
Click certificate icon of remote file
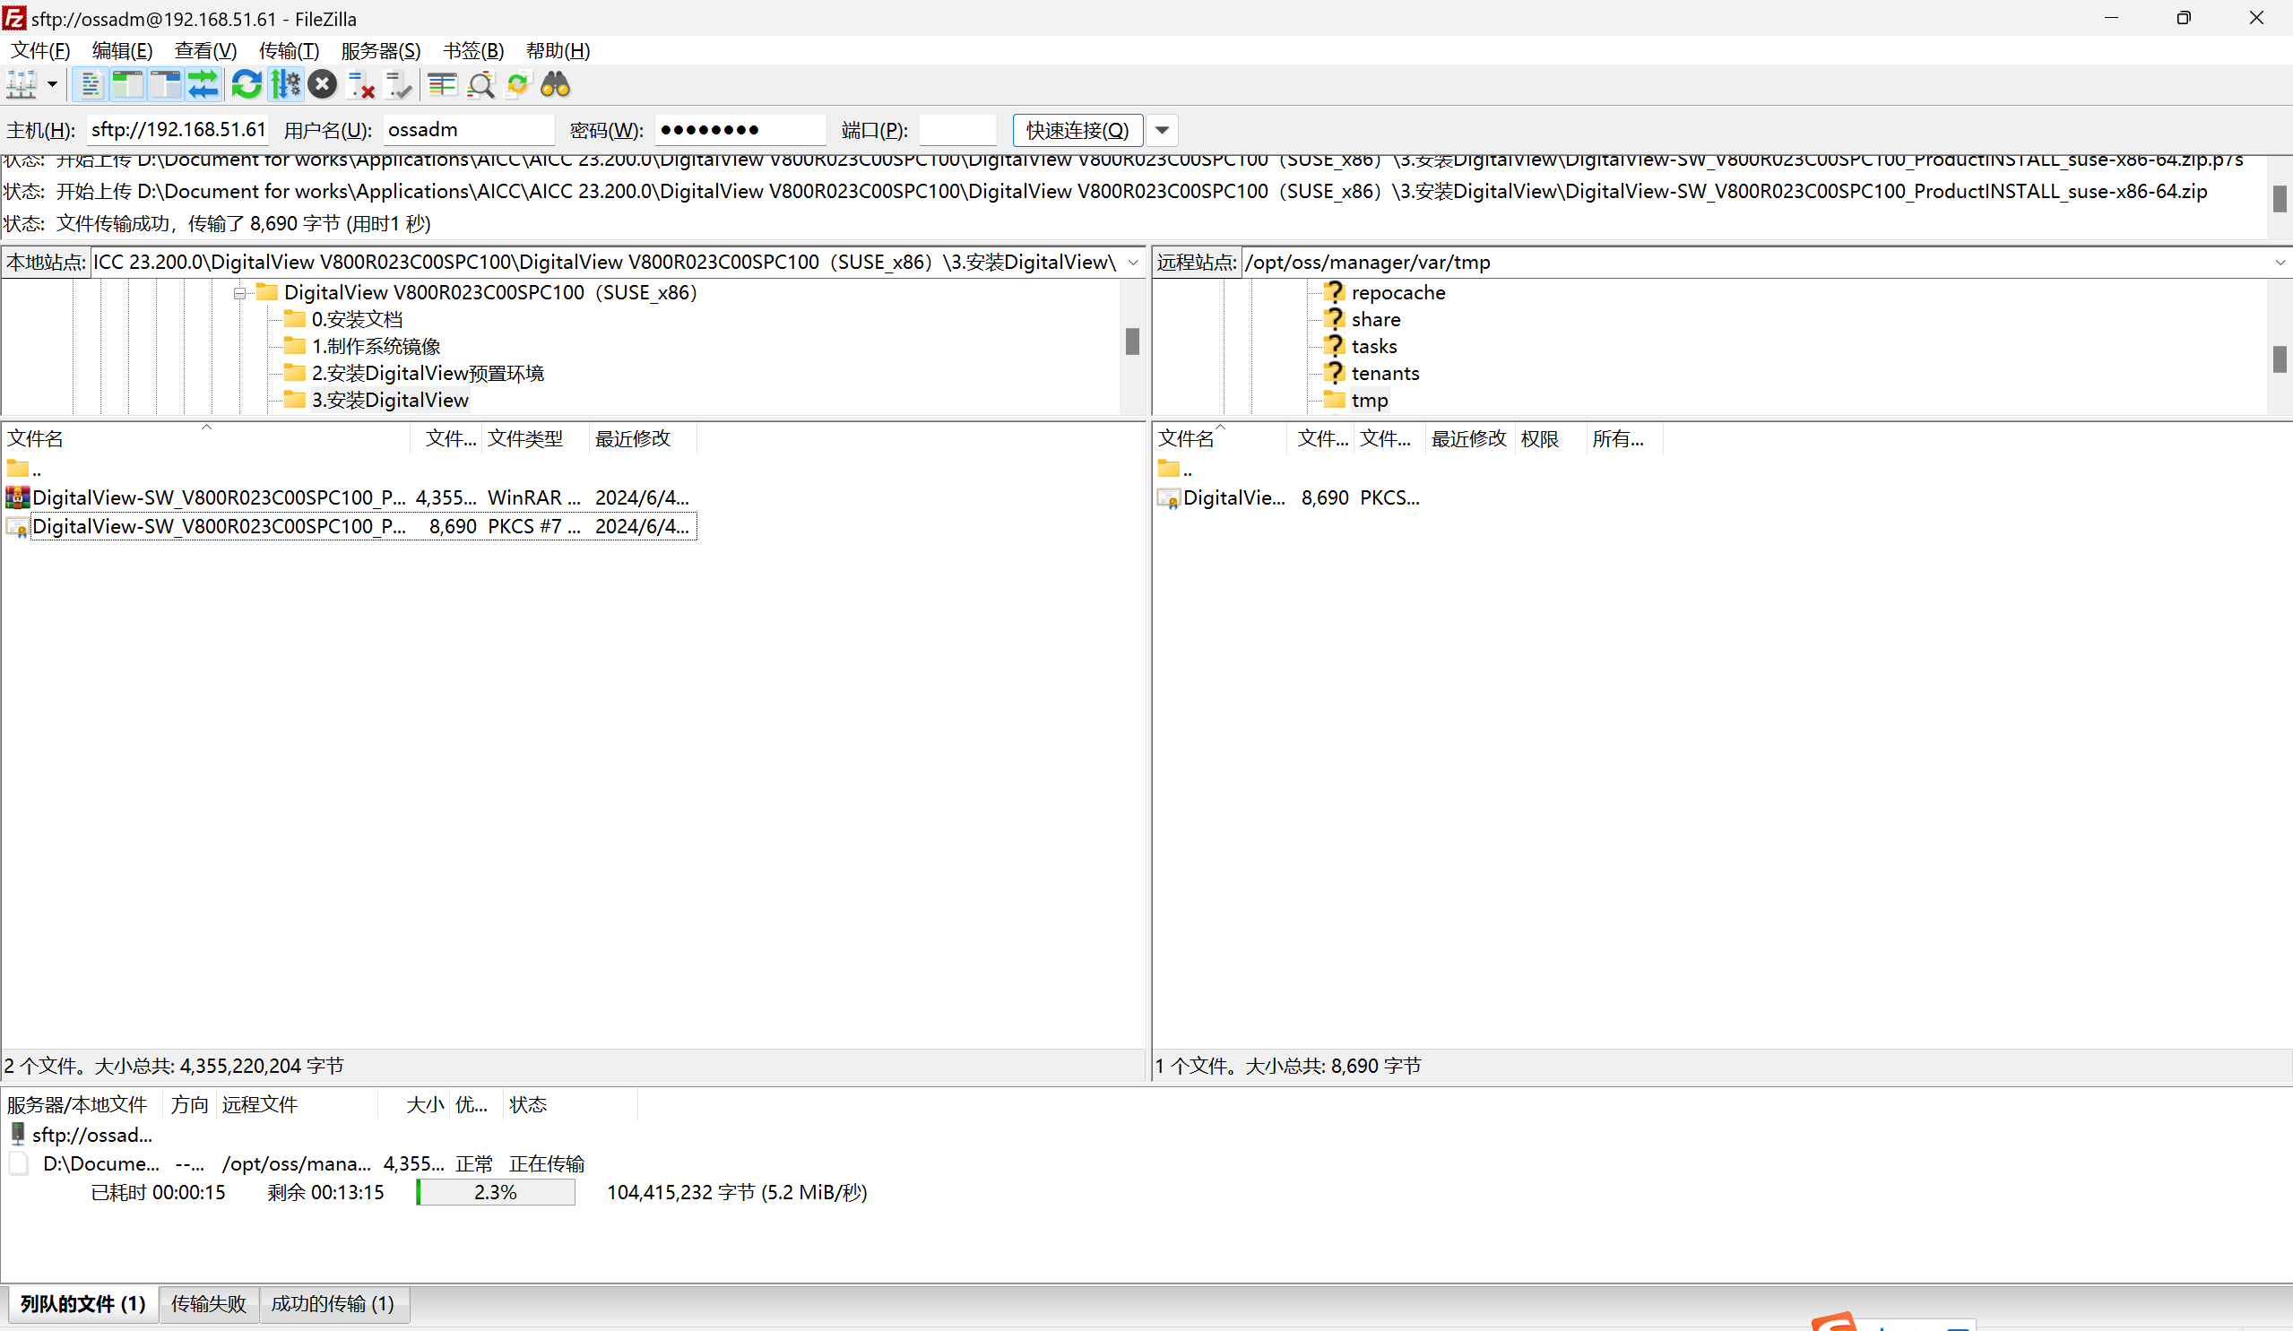point(1168,497)
